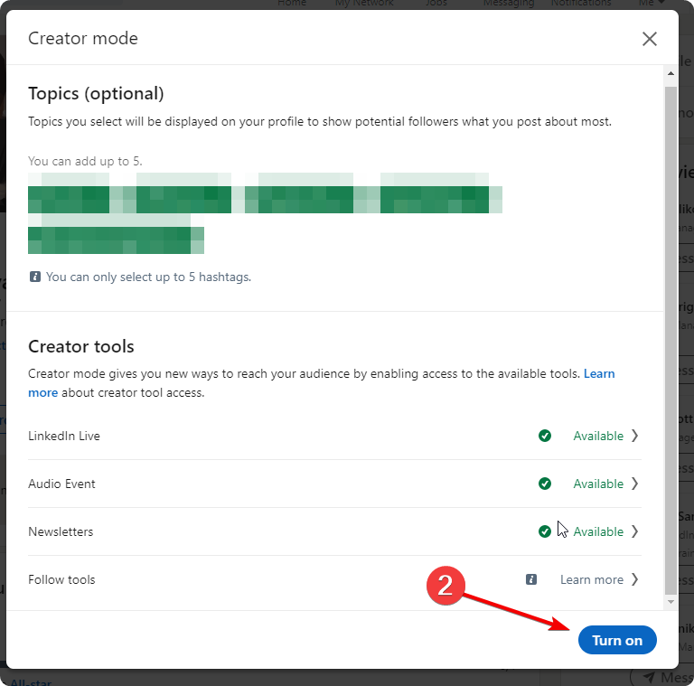Viewport: 694px width, 686px height.
Task: Click the info icon in Follow tools row
Action: (531, 579)
